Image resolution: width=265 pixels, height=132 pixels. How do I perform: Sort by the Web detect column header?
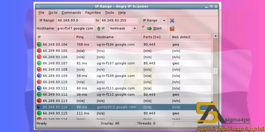click(x=191, y=37)
